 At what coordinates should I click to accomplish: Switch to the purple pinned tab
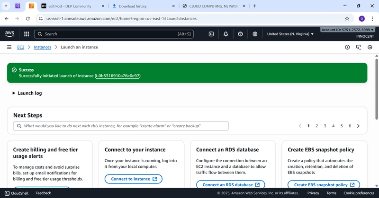pos(18,6)
